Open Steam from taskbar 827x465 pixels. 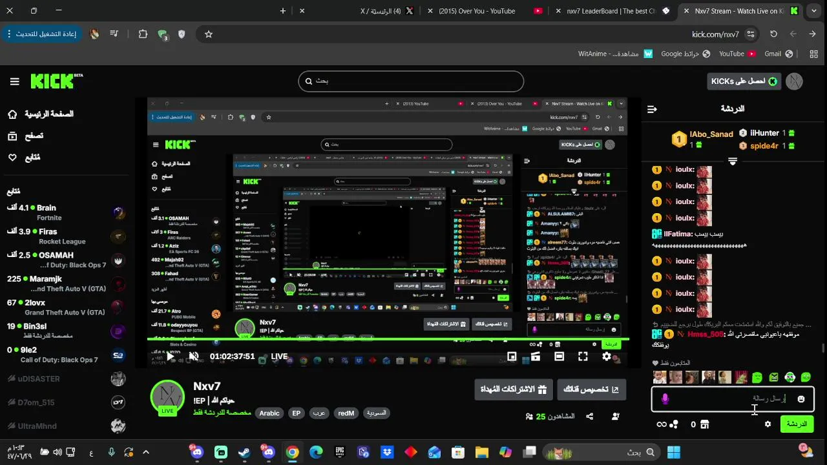tap(245, 452)
